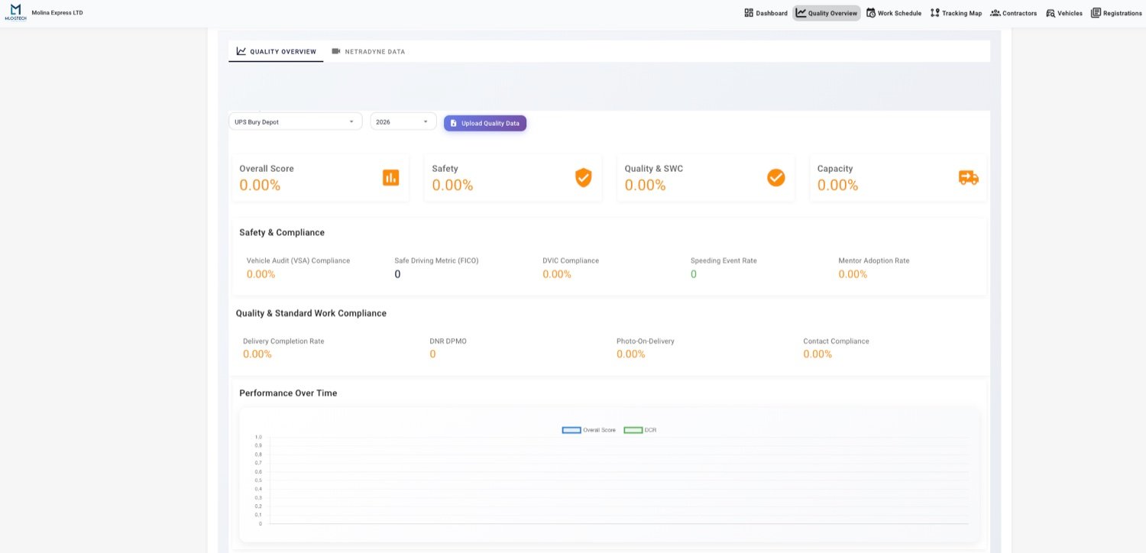Viewport: 1146px width, 553px height.
Task: Open Quality Overview in top navigation
Action: 827,13
